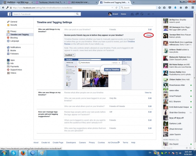Open the Help footer link
The height and width of the screenshot is (156, 196).
133,142
